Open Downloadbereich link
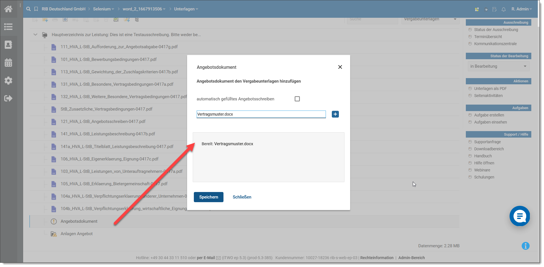 489,149
